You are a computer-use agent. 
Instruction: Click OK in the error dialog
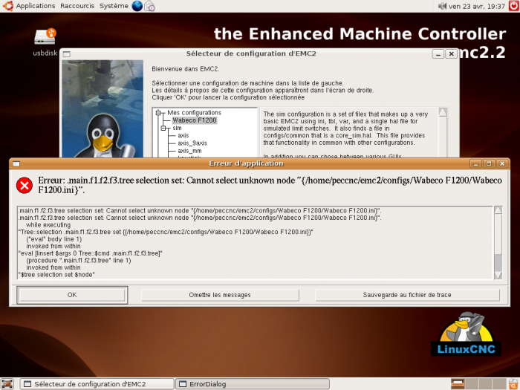coord(72,295)
